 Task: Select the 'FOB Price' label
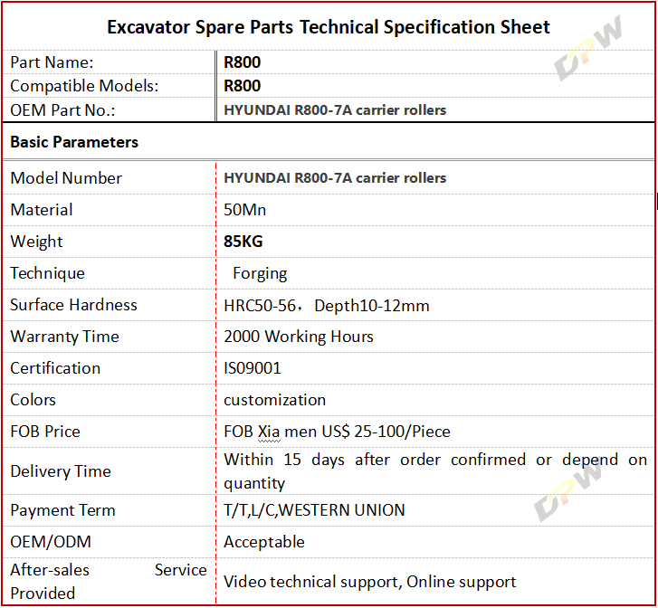tap(45, 432)
